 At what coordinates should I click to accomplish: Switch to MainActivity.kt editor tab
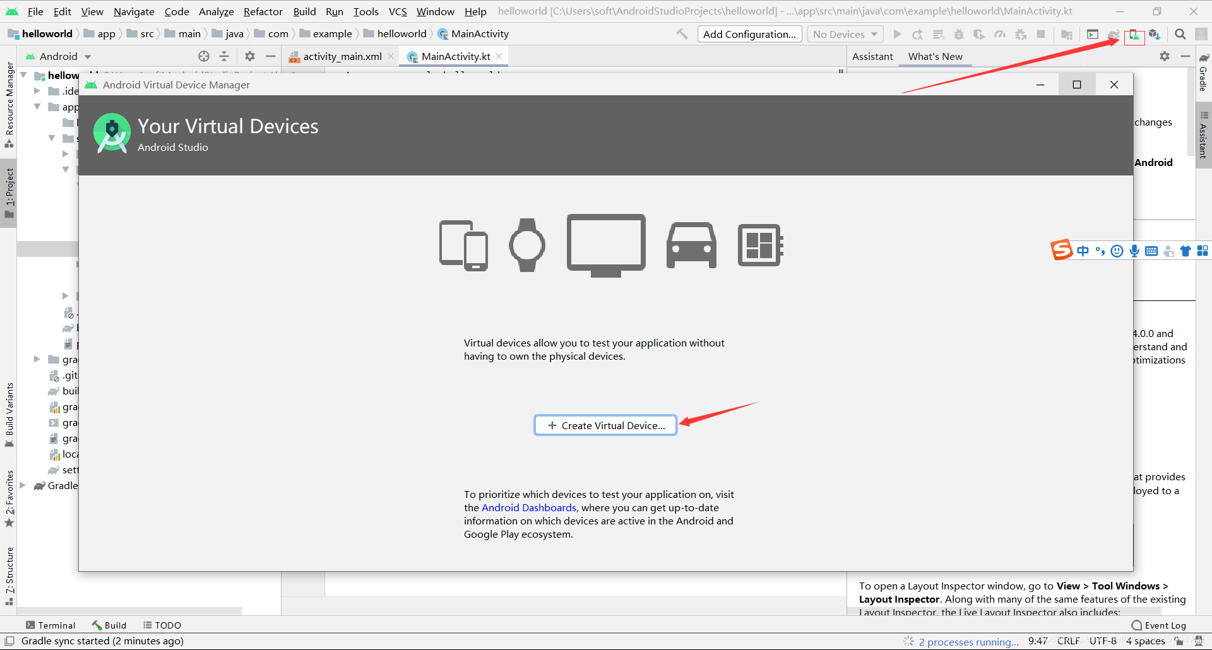point(455,56)
